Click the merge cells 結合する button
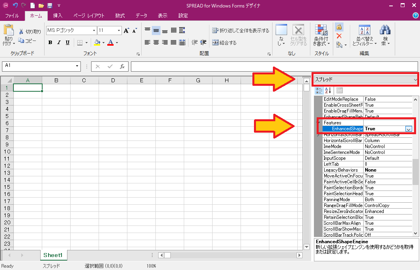420x270 pixels. (x=224, y=43)
